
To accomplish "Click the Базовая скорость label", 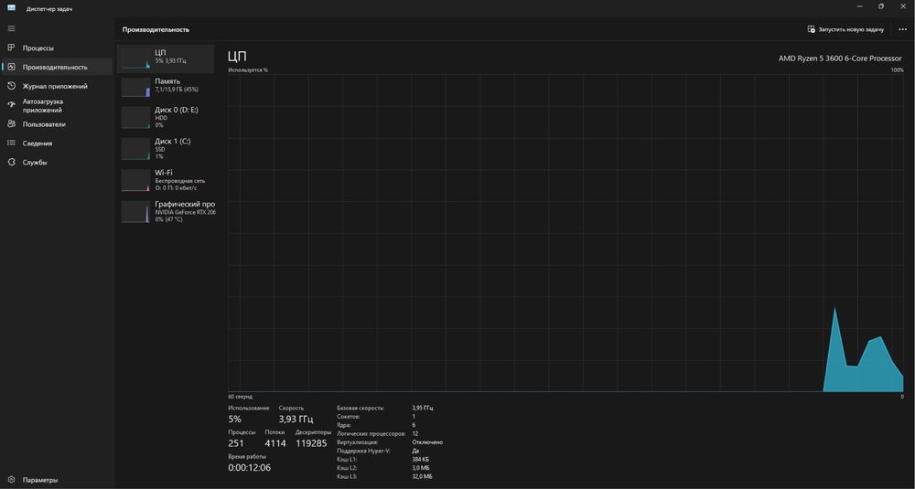I will click(360, 408).
